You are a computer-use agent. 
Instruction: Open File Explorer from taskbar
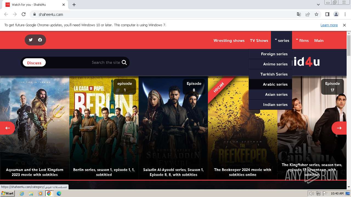(31, 193)
